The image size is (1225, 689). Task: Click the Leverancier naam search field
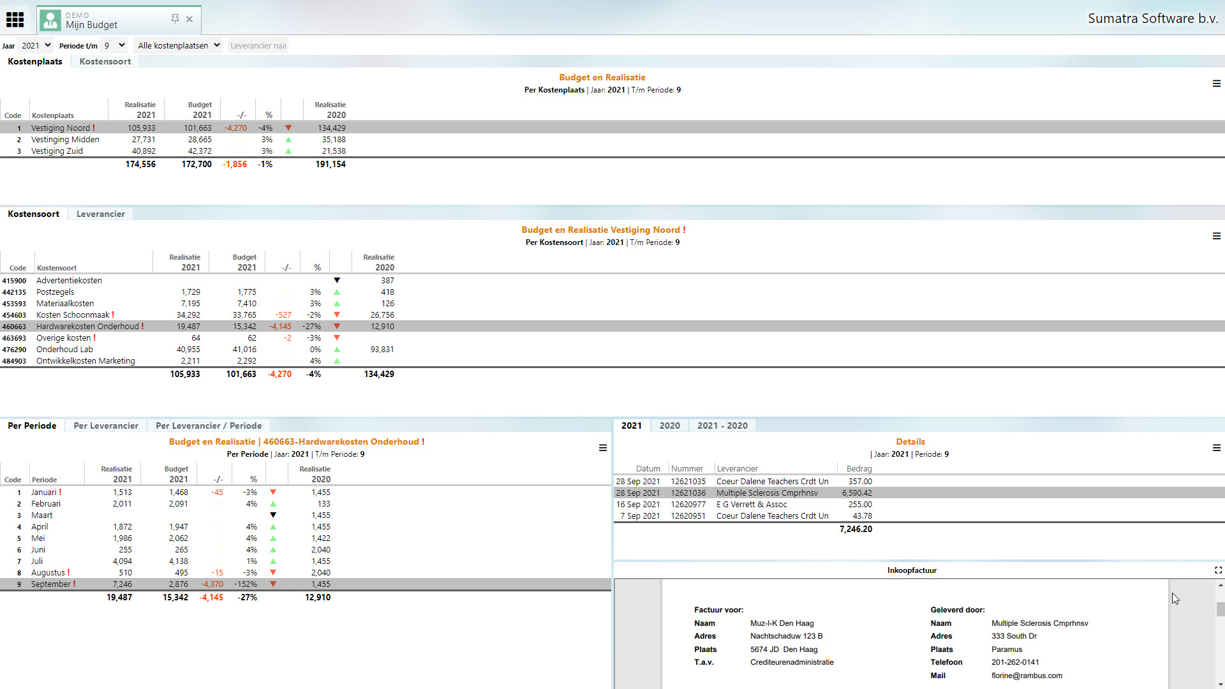coord(258,45)
